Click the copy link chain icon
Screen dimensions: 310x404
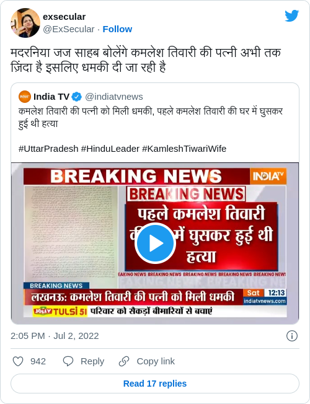pyautogui.click(x=124, y=361)
